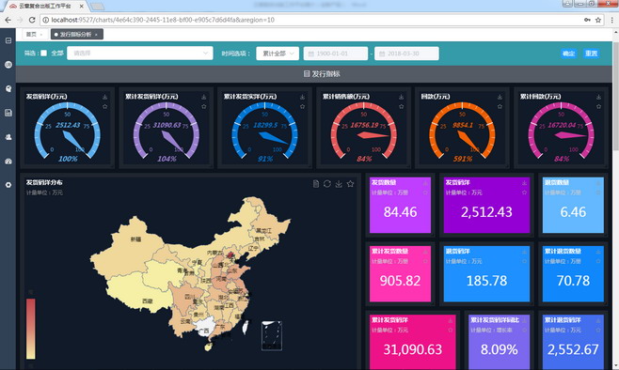Switch to the 首页 tab

point(35,35)
